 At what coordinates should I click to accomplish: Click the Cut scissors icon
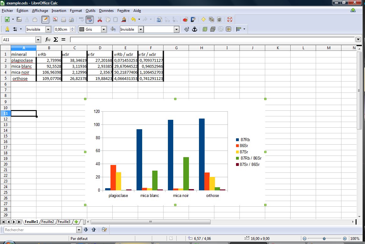click(100, 19)
